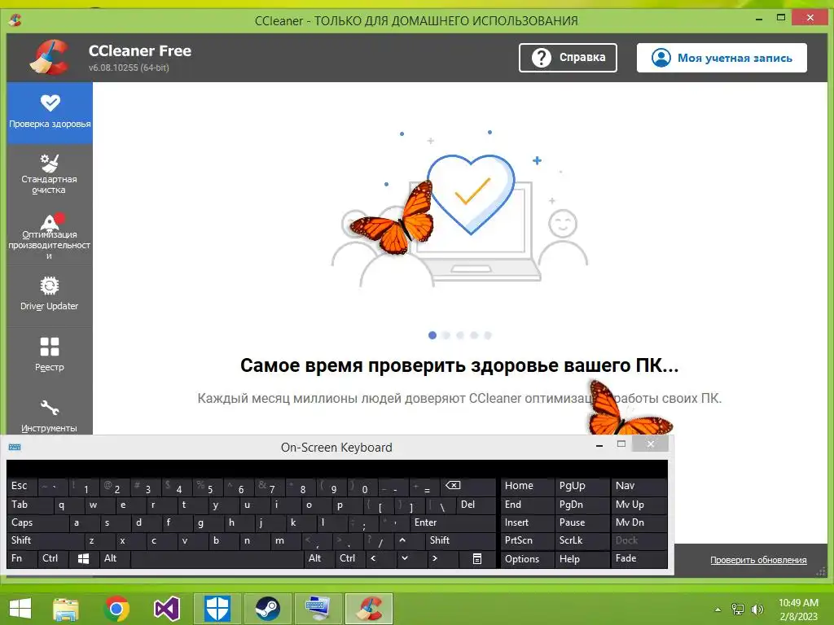Click the volume speaker tray icon
This screenshot has height=625, width=834.
(x=757, y=609)
